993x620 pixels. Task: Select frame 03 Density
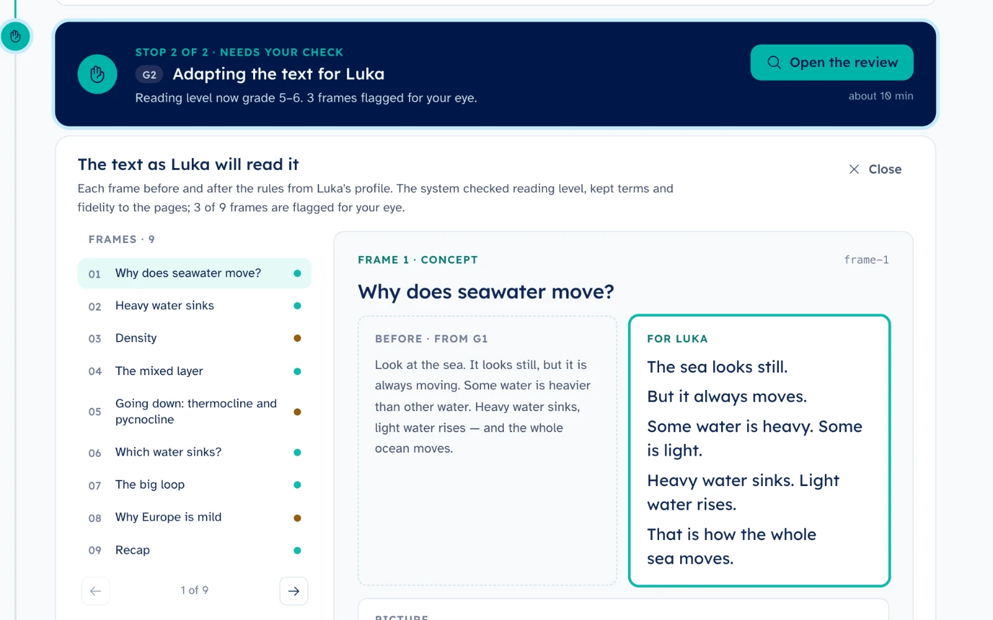pyautogui.click(x=194, y=339)
